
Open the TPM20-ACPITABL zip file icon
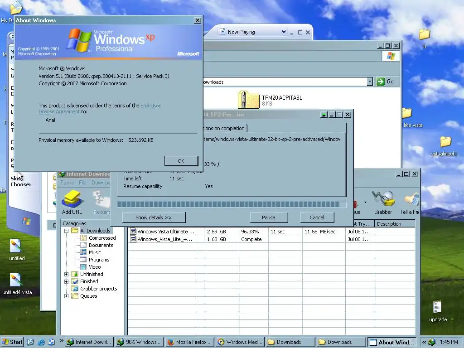(x=249, y=100)
